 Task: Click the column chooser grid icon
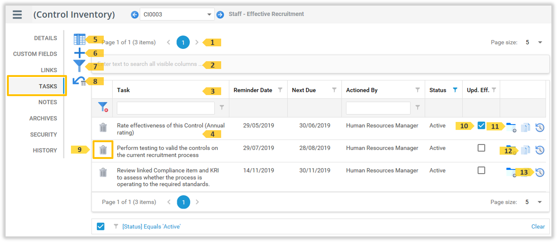pyautogui.click(x=79, y=39)
